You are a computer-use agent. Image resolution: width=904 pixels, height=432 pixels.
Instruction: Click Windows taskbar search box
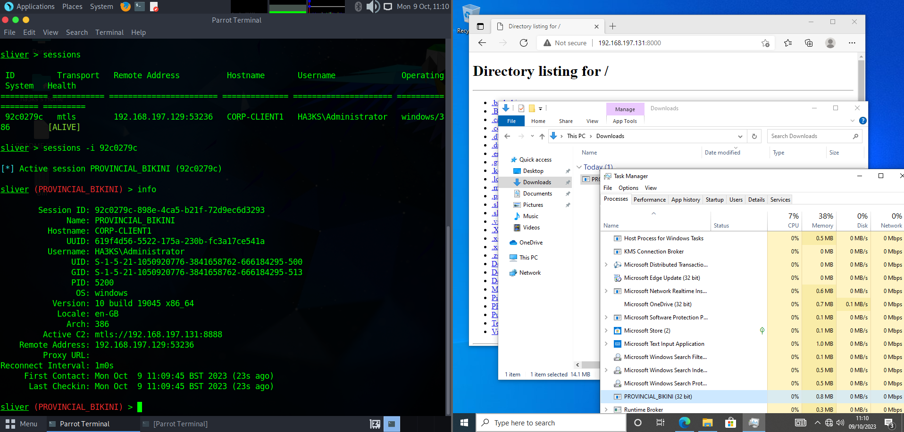(x=551, y=423)
